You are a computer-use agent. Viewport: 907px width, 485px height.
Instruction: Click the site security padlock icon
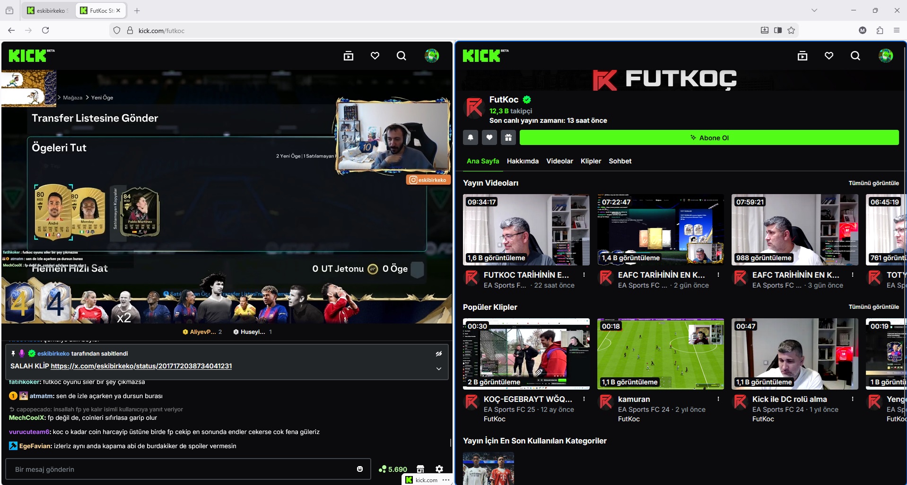click(x=130, y=30)
